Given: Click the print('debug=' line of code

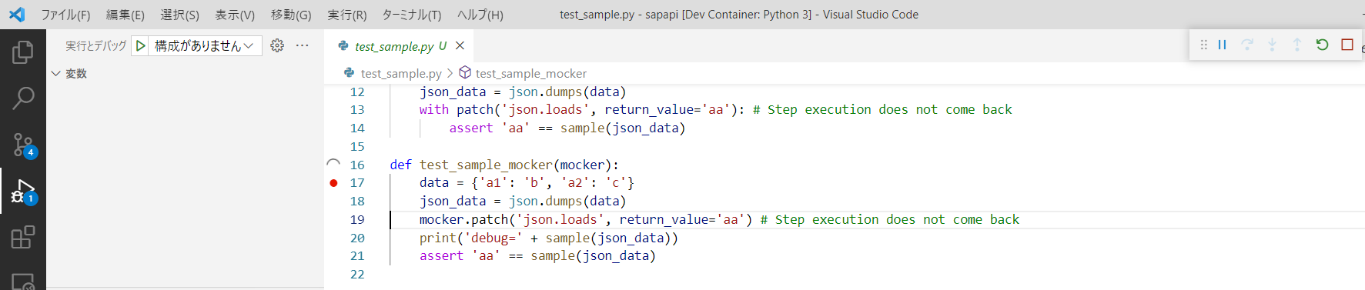Looking at the screenshot, I should tap(548, 238).
